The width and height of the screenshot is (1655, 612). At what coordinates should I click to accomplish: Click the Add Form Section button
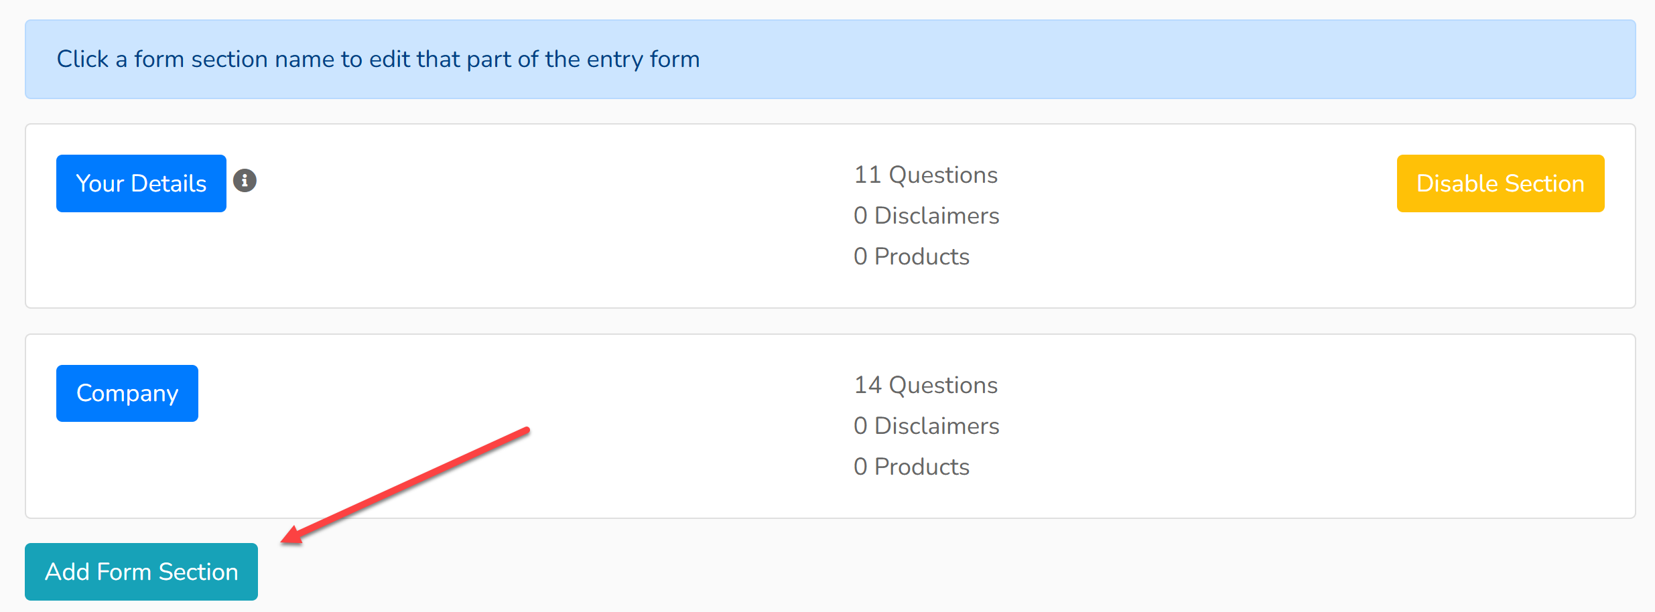(141, 572)
